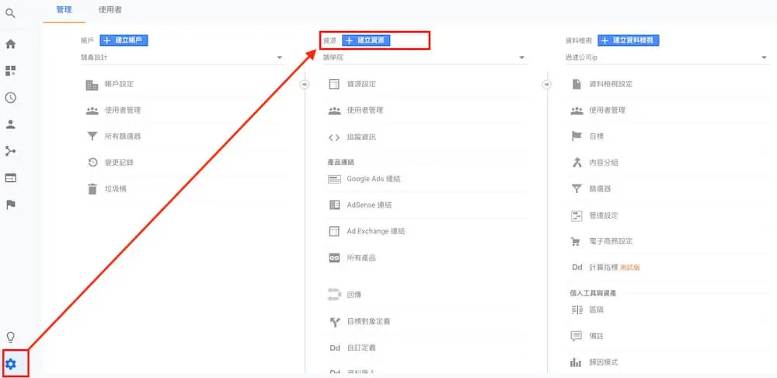The image size is (777, 378).
Task: Click the Discover lightbulb icon
Action: coord(10,338)
